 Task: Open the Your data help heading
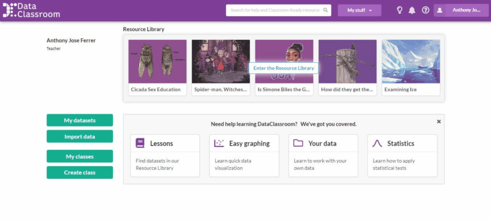(x=322, y=144)
